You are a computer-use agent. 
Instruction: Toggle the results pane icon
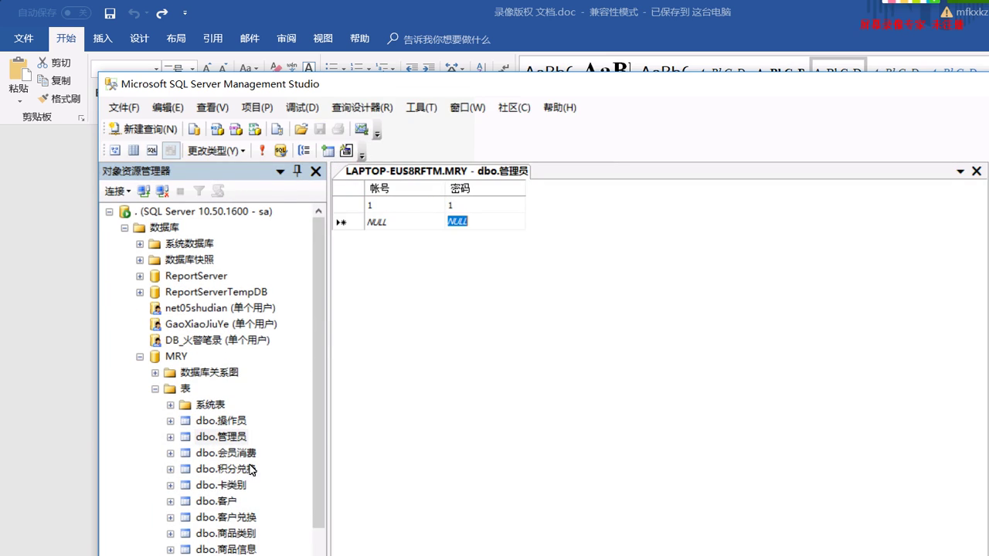pos(171,151)
